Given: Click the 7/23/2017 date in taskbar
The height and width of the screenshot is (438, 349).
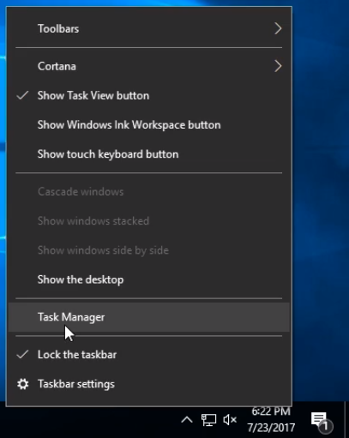Looking at the screenshot, I should (271, 428).
